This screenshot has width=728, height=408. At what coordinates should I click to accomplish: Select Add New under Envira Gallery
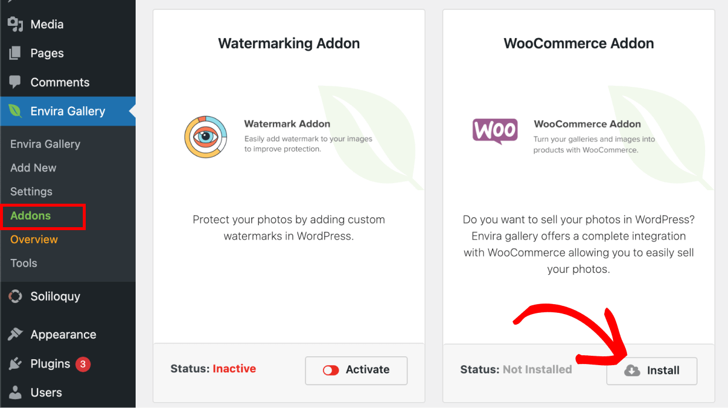coord(33,168)
